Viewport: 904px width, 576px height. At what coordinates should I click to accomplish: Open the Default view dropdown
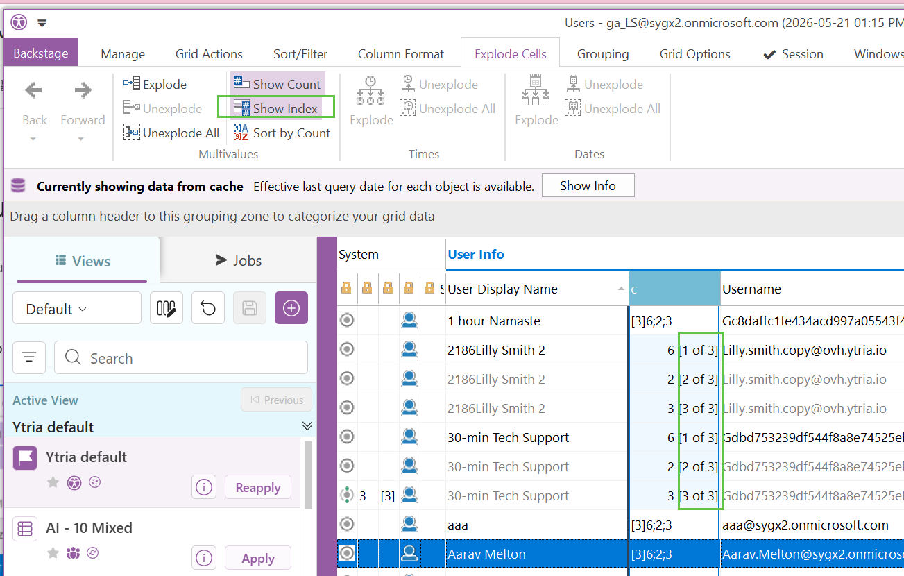click(x=77, y=309)
